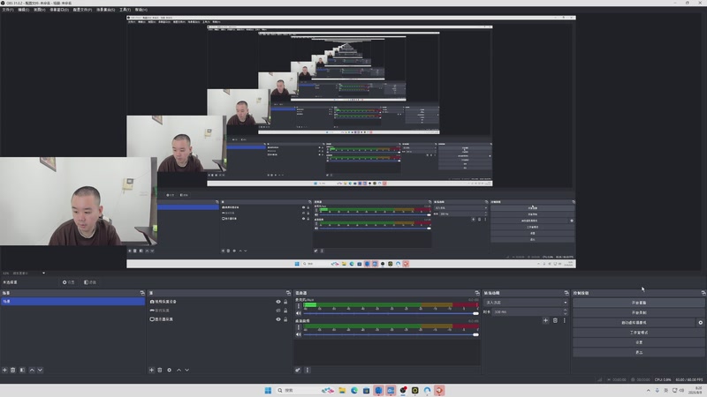Click the tray microphone icon
707x397 pixels.
click(x=657, y=390)
